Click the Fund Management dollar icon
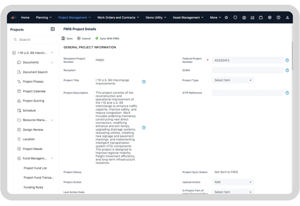300x206 pixels. point(19,158)
